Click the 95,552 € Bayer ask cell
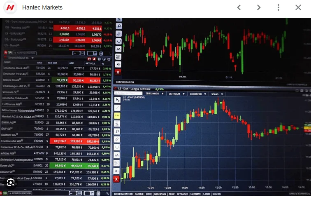 pyautogui.click(x=77, y=166)
